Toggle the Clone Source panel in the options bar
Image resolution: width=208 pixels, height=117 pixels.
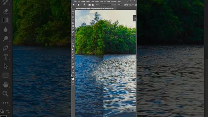(x=93, y=5)
